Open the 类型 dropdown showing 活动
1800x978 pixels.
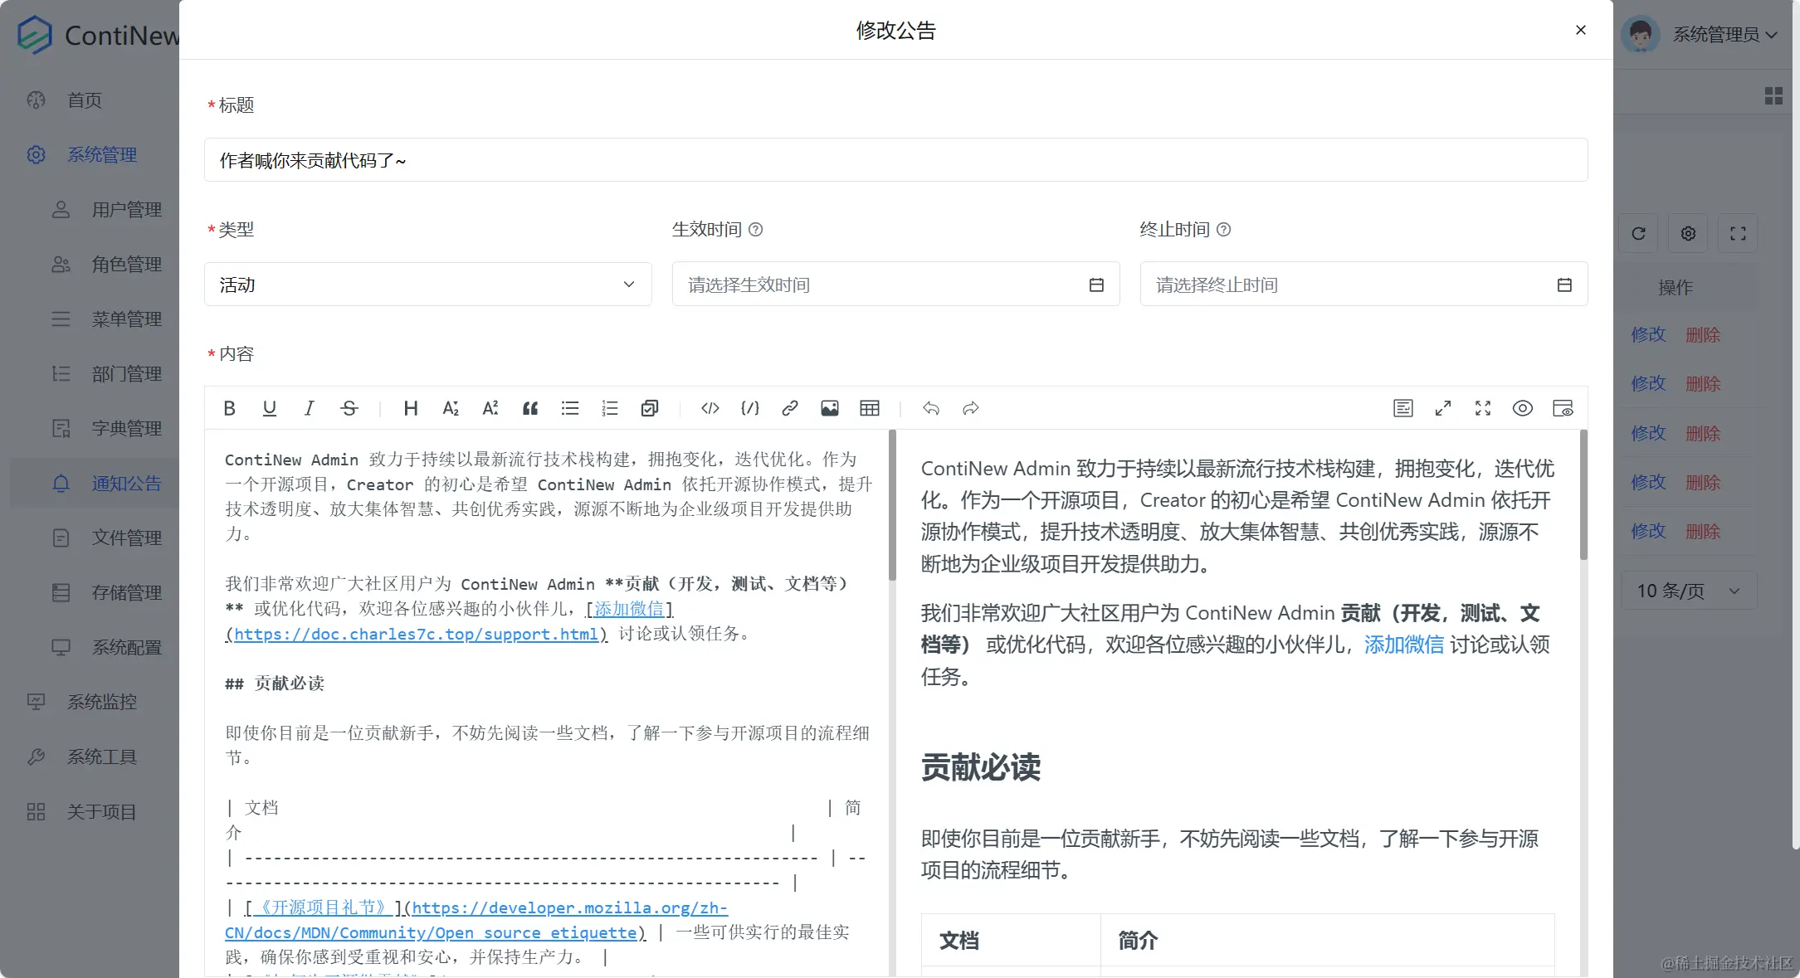(427, 284)
